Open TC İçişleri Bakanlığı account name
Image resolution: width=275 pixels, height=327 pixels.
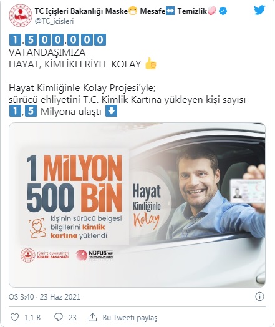[81, 11]
